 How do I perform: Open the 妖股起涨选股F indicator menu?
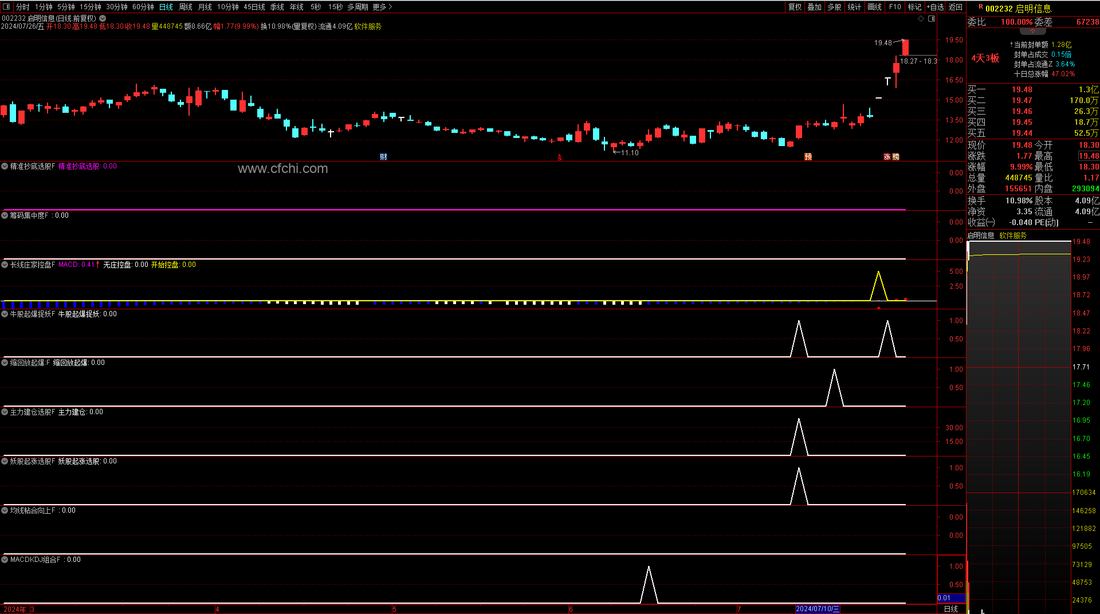(x=5, y=461)
